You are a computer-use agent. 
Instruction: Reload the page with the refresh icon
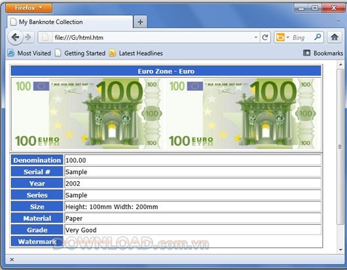pos(265,37)
